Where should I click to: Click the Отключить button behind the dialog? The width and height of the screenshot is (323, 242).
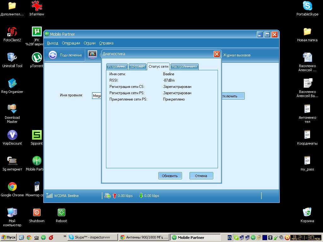pos(233,96)
